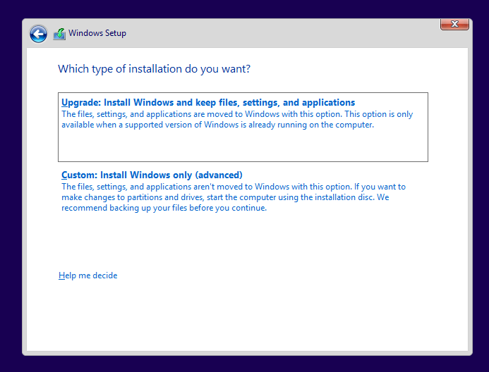489x372 pixels.
Task: Click the empty title bar area
Action: pyautogui.click(x=282, y=33)
